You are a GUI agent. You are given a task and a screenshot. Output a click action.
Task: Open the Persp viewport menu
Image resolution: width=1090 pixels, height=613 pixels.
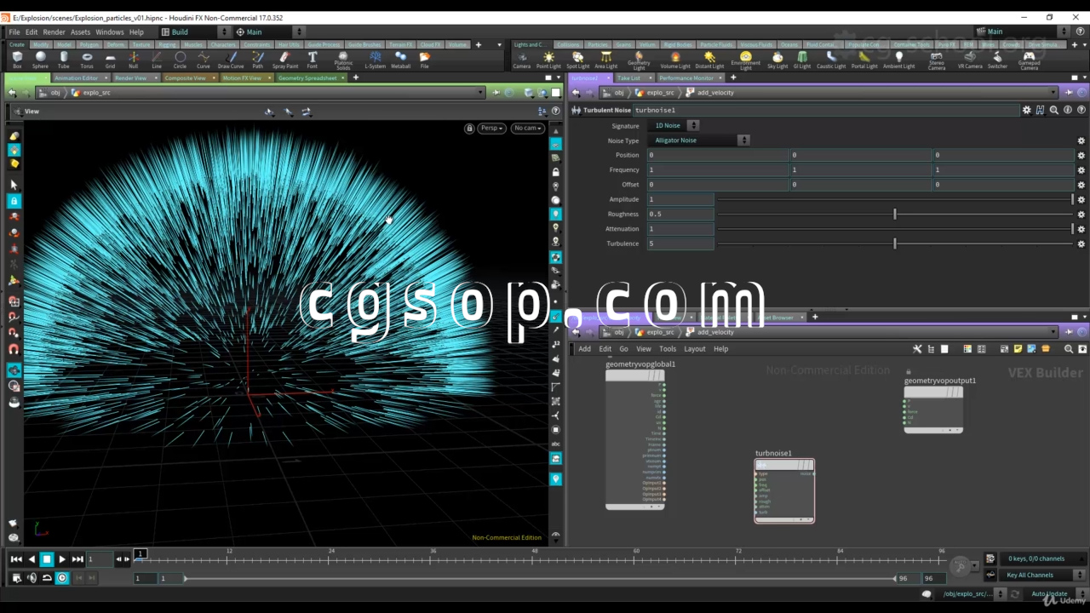(x=491, y=129)
